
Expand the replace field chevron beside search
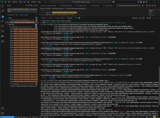(6, 10)
